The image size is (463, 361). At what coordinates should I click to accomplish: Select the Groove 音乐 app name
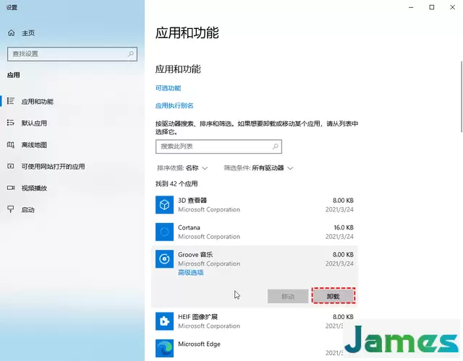tap(195, 254)
